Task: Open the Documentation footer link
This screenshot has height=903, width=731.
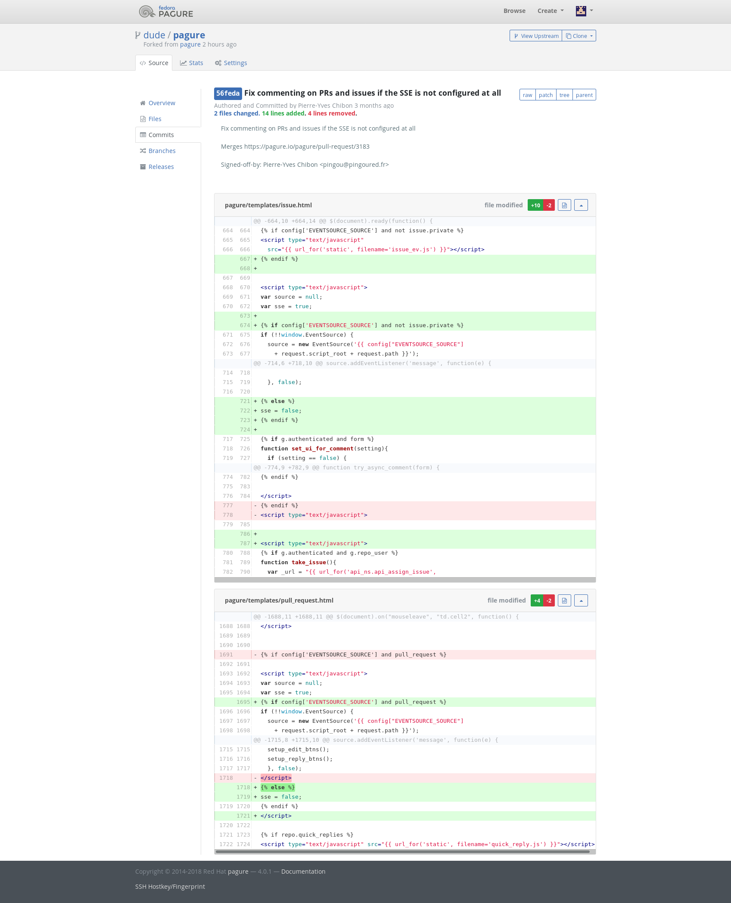Action: tap(303, 872)
